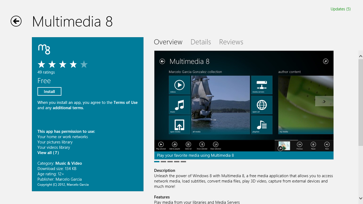Click the Show selected app bar icon
363x204 pixels.
[202, 146]
